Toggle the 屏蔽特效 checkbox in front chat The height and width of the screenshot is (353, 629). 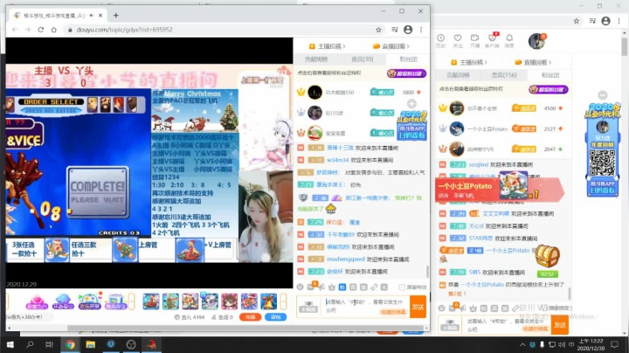pyautogui.click(x=402, y=287)
